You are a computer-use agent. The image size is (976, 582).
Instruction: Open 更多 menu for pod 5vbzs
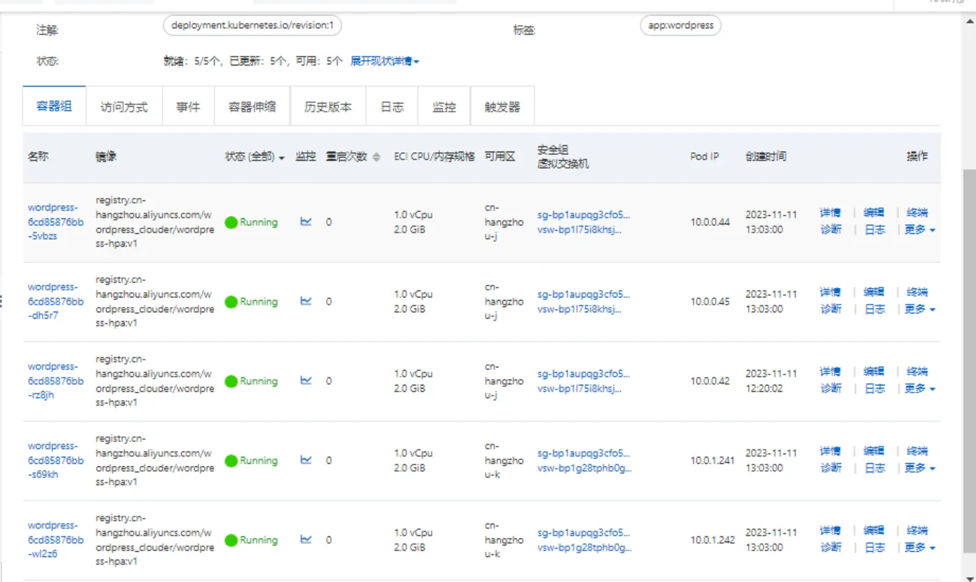pyautogui.click(x=920, y=229)
